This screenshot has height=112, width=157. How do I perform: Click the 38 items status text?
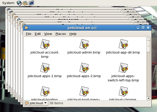(56, 103)
